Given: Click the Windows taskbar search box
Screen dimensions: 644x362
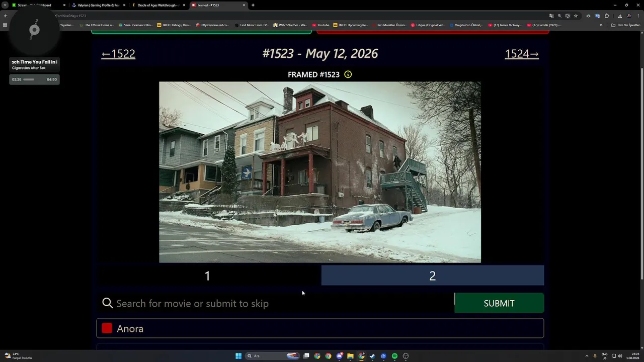Looking at the screenshot, I should [x=273, y=356].
